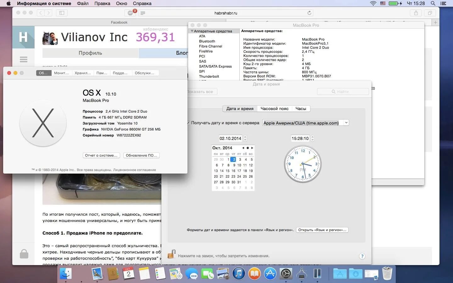Click the Отчет о системе… button
The height and width of the screenshot is (283, 453).
(101, 155)
